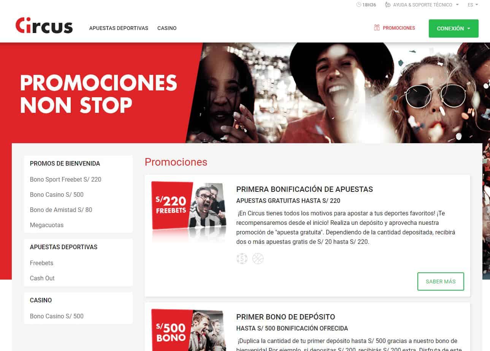Click the gift icon beside Promociones
490x351 pixels.
pos(377,28)
